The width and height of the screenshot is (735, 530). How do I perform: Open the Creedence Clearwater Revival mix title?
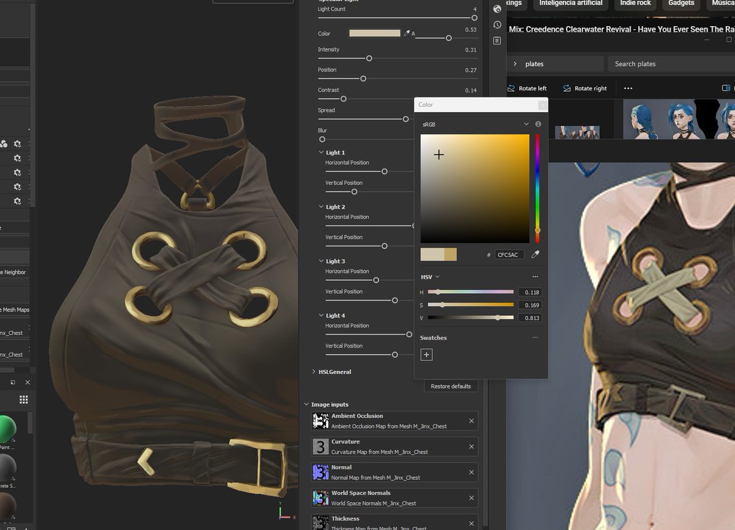coord(622,29)
